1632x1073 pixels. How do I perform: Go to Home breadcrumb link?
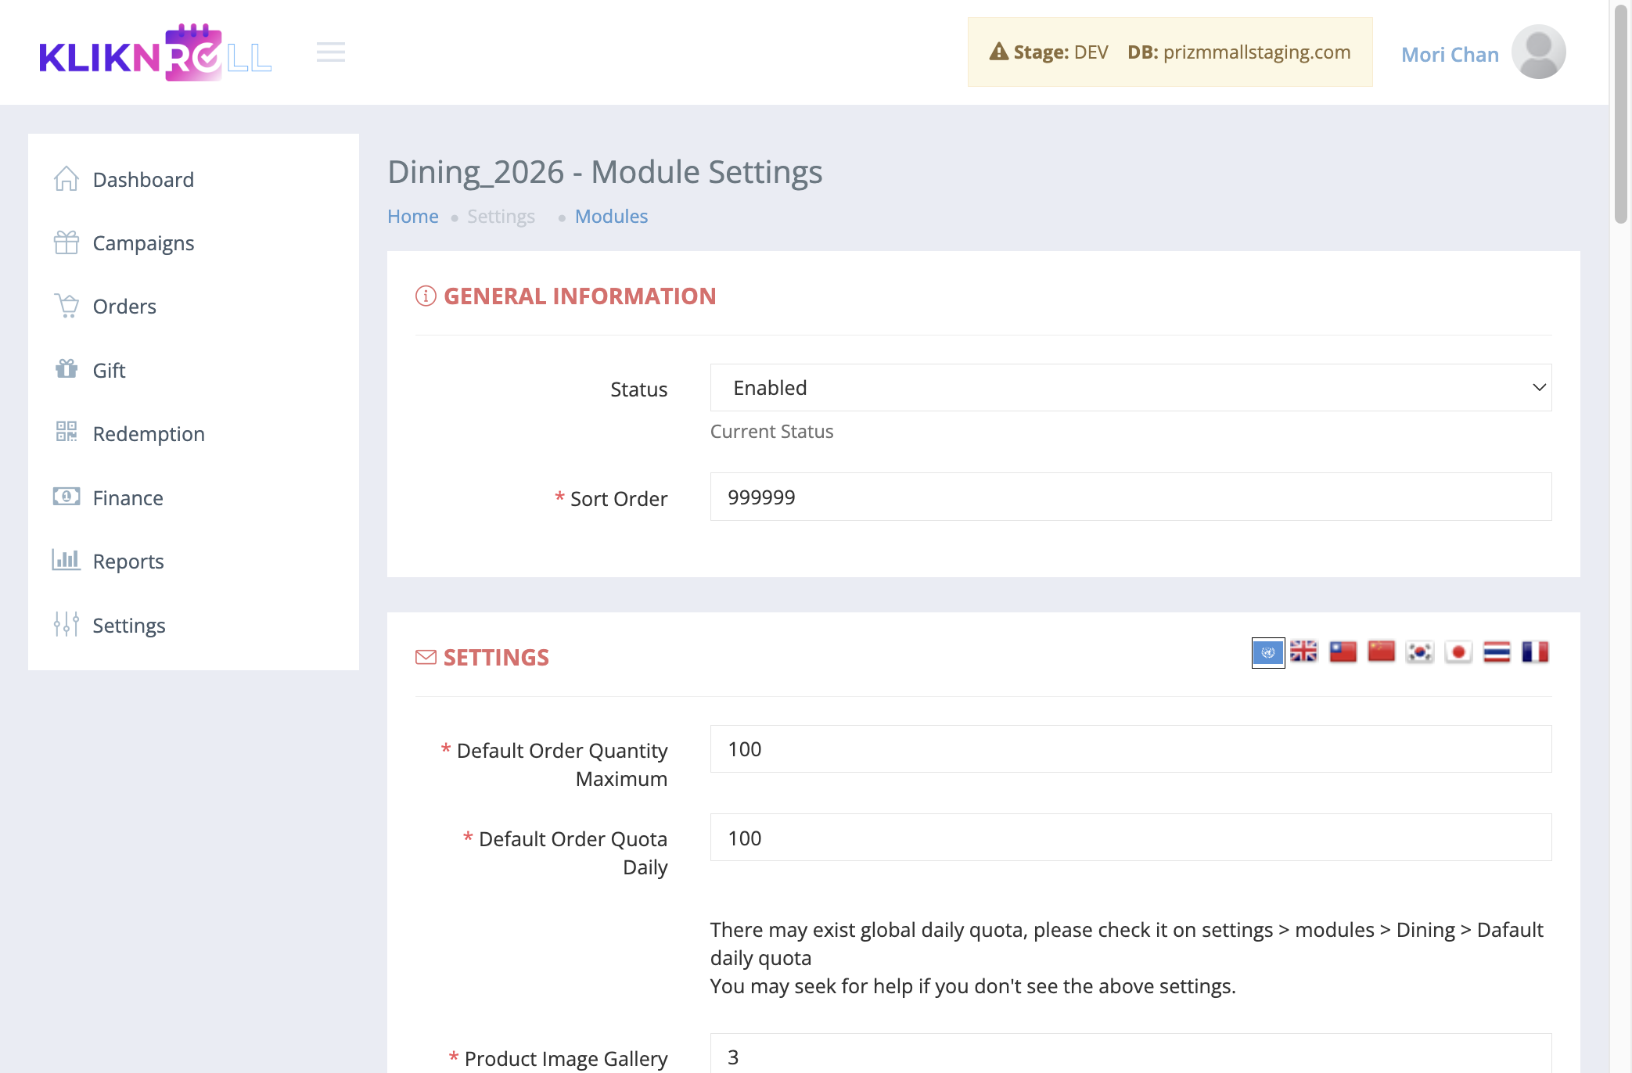coord(413,217)
